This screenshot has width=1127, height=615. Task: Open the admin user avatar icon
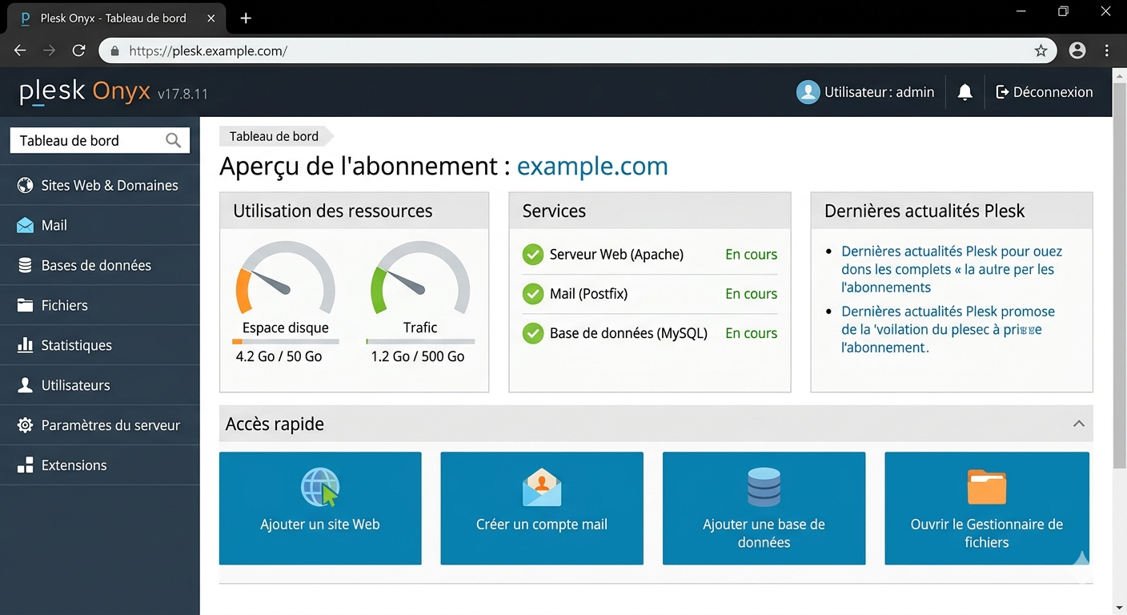[808, 92]
